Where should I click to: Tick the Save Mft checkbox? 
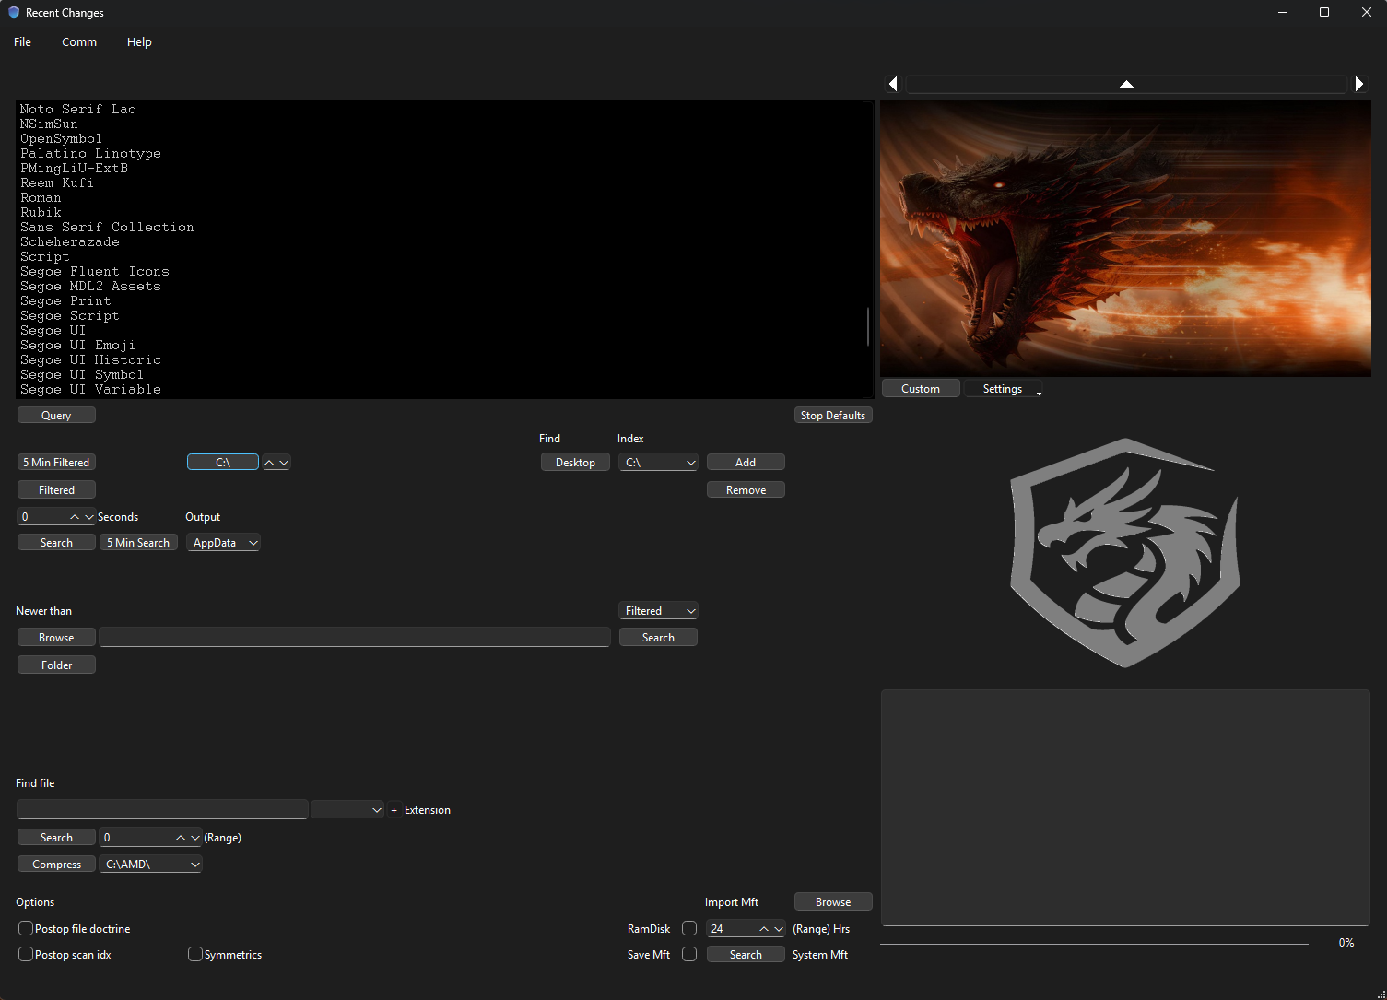(689, 954)
